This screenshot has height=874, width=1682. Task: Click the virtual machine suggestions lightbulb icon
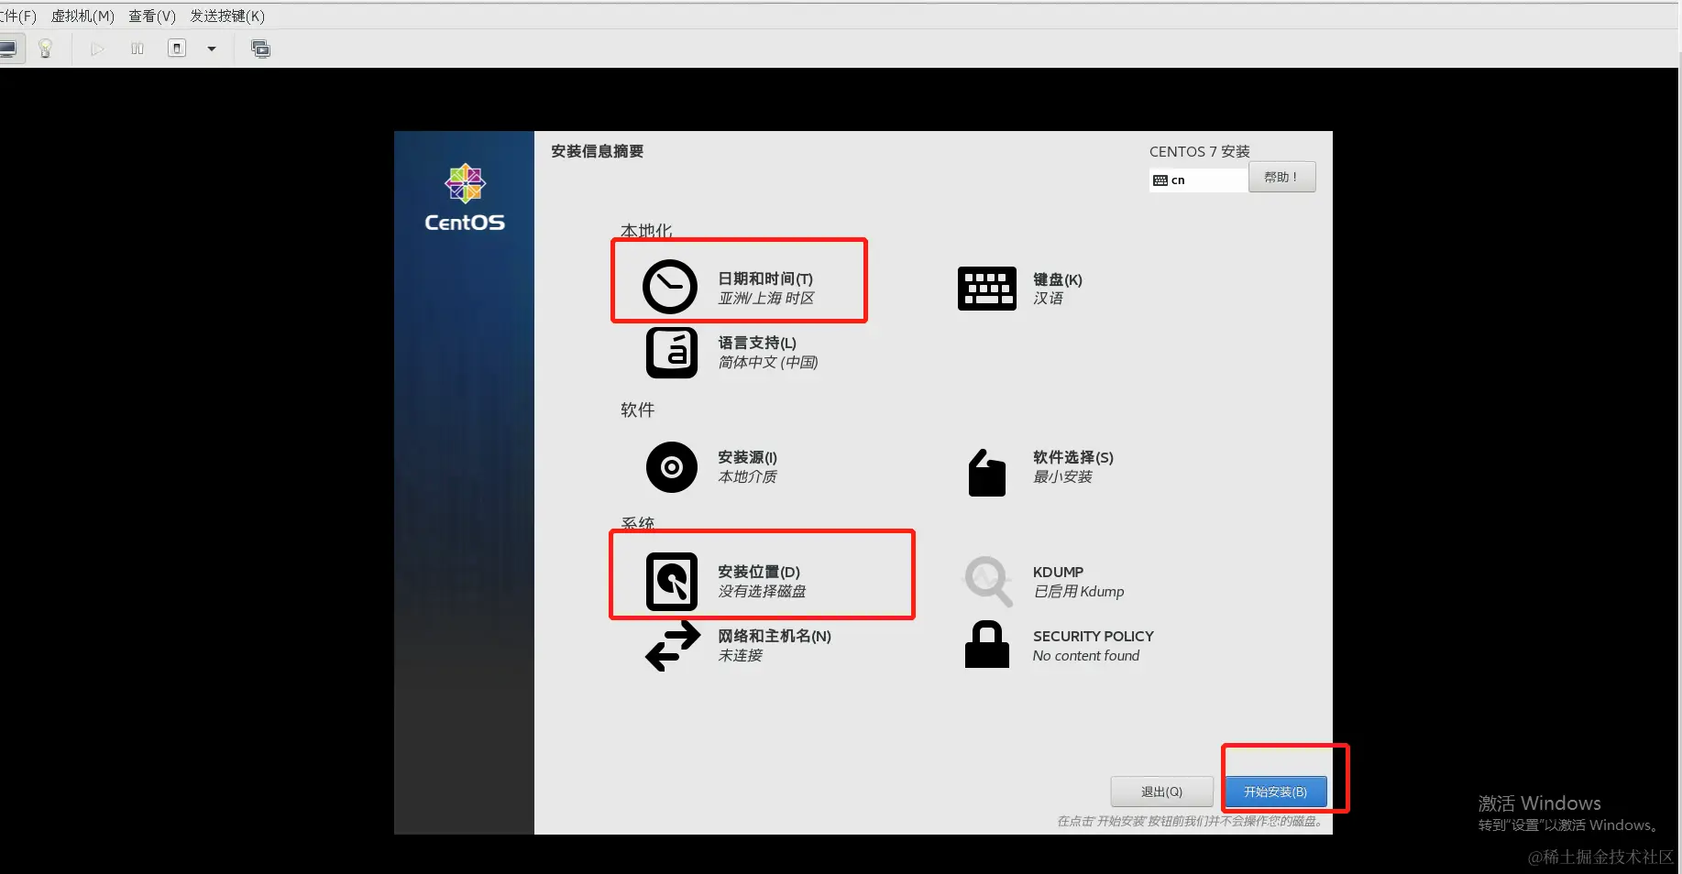coord(46,49)
